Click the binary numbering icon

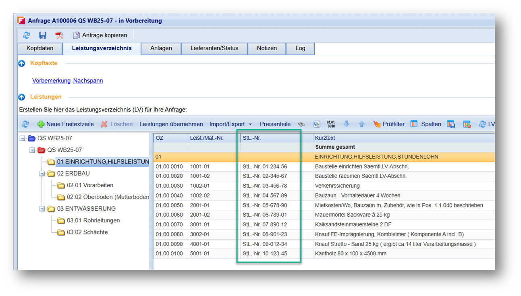click(331, 124)
